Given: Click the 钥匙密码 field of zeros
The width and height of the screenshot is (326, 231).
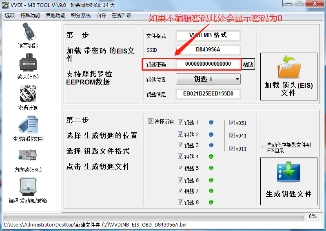Looking at the screenshot, I should [208, 64].
